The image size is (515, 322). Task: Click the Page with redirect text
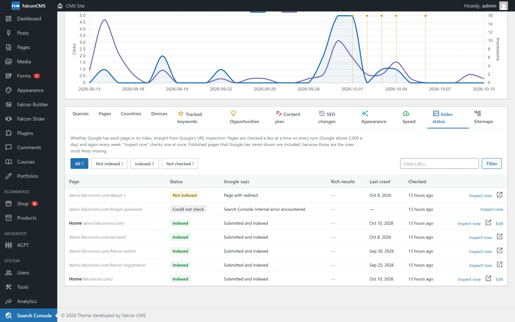click(241, 195)
